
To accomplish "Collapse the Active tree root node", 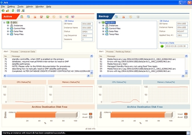I will coord(4,22).
